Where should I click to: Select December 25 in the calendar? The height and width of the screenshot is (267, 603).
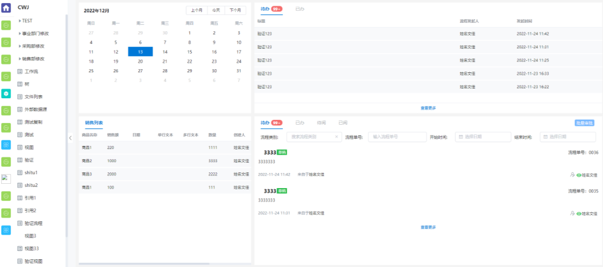[x=91, y=71]
